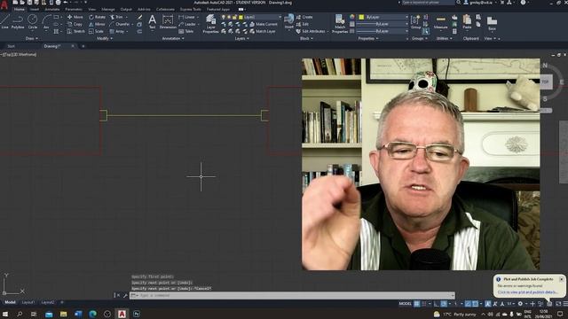Expand the Annotation panel
568x319 pixels.
173,38
